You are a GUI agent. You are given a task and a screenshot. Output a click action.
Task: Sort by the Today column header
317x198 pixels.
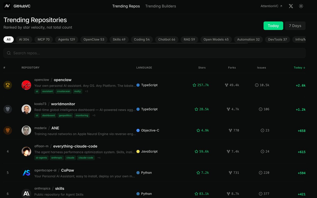[x=300, y=68]
